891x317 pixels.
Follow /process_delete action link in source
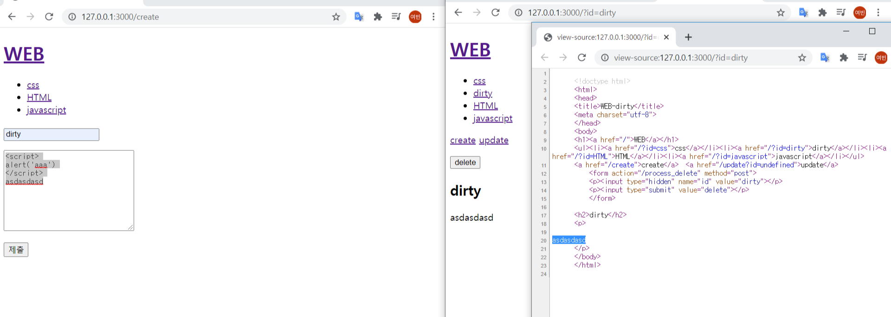pos(670,173)
